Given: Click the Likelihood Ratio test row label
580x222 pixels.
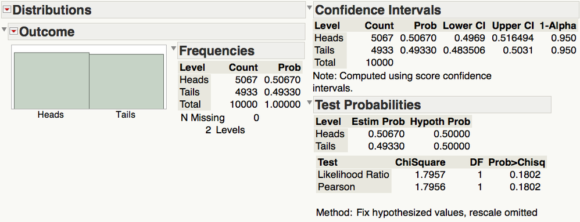Looking at the screenshot, I should pos(353,174).
